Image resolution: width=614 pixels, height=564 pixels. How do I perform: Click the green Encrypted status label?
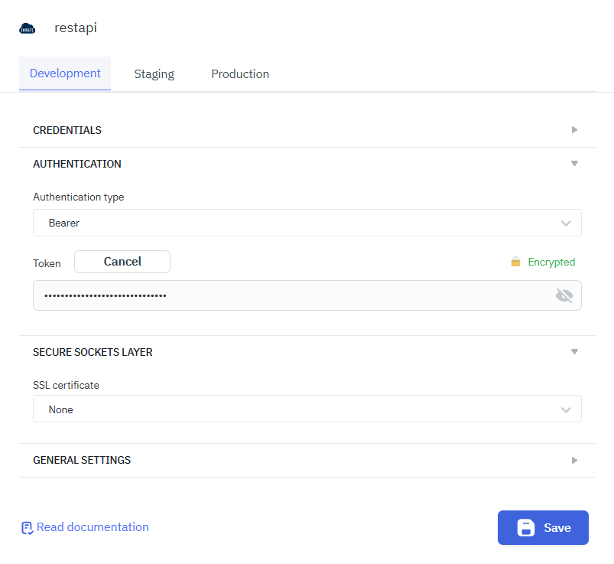point(551,262)
